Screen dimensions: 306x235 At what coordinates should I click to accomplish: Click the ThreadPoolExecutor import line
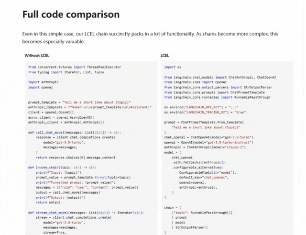pyautogui.click(x=75, y=67)
